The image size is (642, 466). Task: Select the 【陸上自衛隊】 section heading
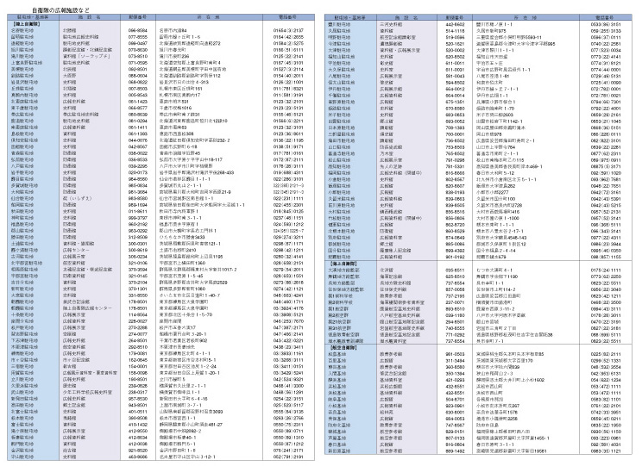24,24
